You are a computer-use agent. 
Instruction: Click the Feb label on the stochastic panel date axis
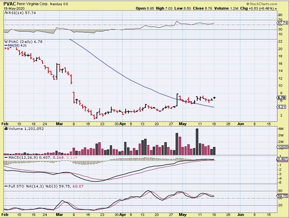tap(5, 215)
